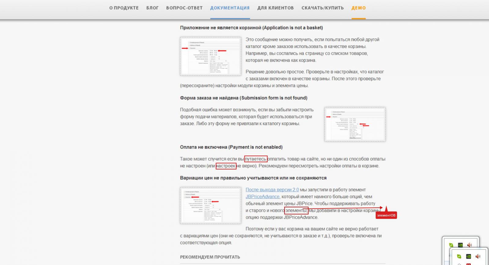Screen dimensions: 489x265
Task: Open the screenshot thumbnail beside 'Submission form is not found'
Action: 355,124
